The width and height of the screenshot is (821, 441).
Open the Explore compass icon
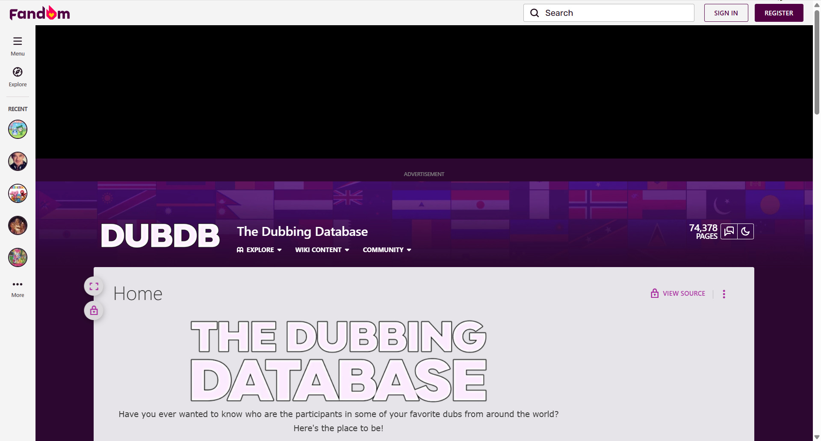(x=18, y=72)
